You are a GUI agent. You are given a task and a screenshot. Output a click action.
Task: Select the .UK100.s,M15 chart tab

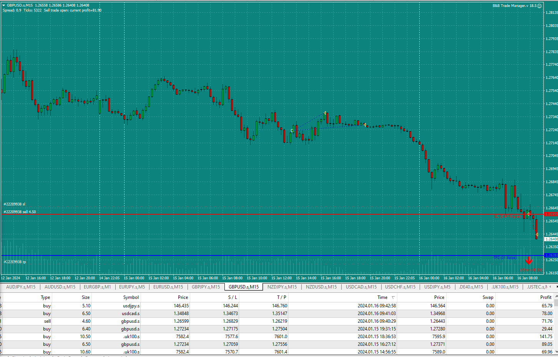click(505, 287)
